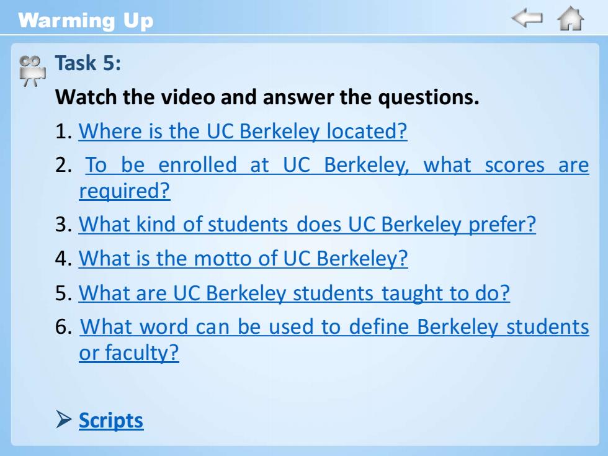Open the 'what scores are required' question
This screenshot has width=608, height=456.
pos(334,177)
